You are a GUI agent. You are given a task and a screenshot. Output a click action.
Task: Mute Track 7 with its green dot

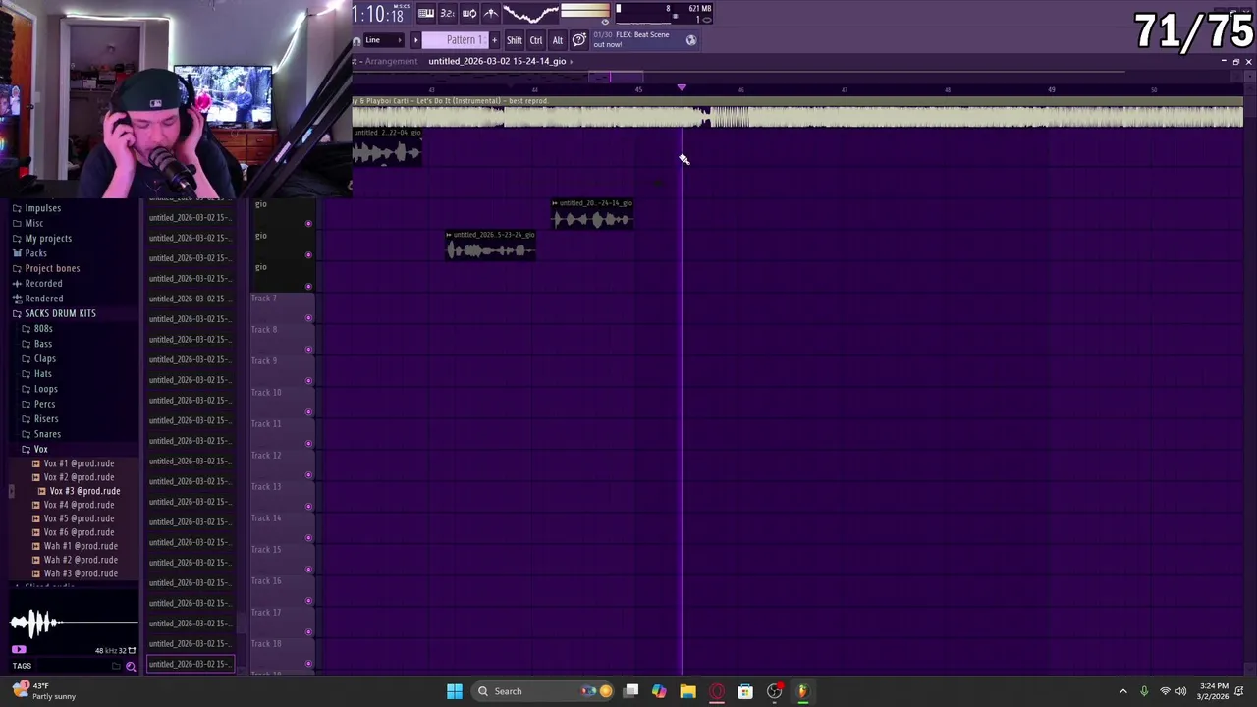(308, 318)
